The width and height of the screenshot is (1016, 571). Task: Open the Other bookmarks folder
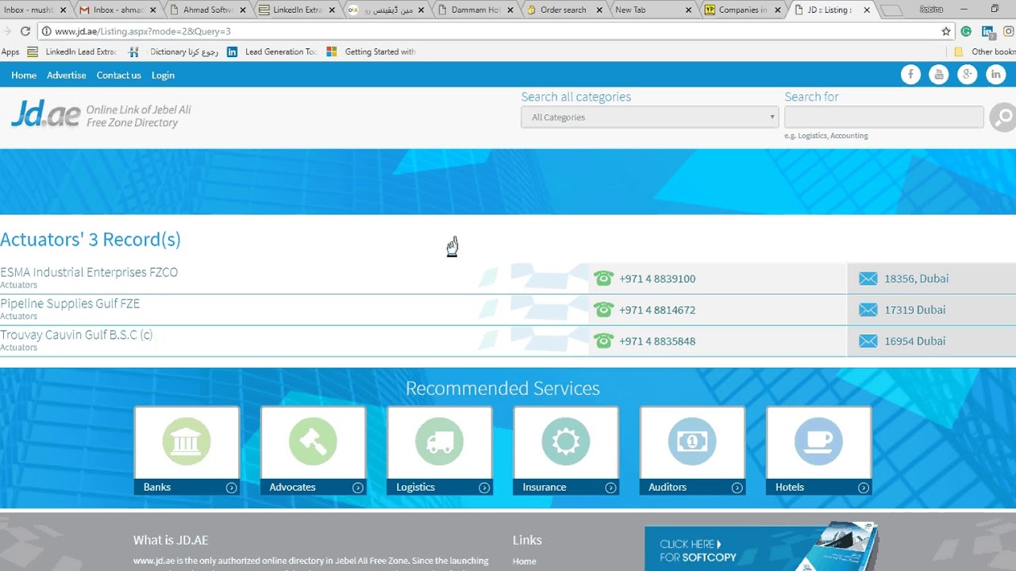pyautogui.click(x=984, y=52)
